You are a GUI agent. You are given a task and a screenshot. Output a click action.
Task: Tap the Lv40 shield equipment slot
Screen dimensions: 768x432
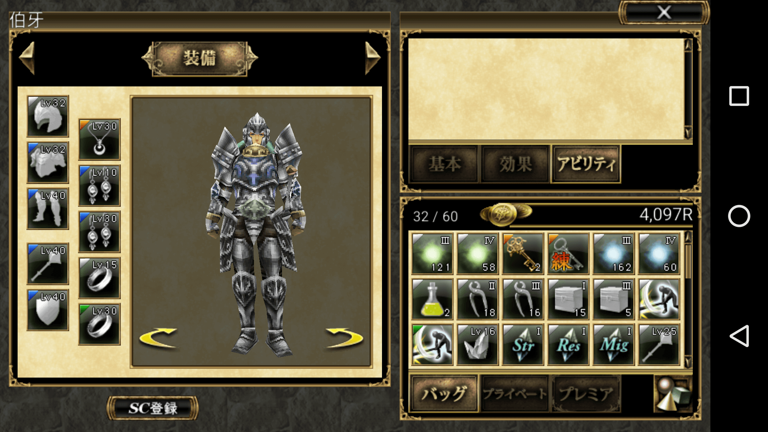point(48,310)
